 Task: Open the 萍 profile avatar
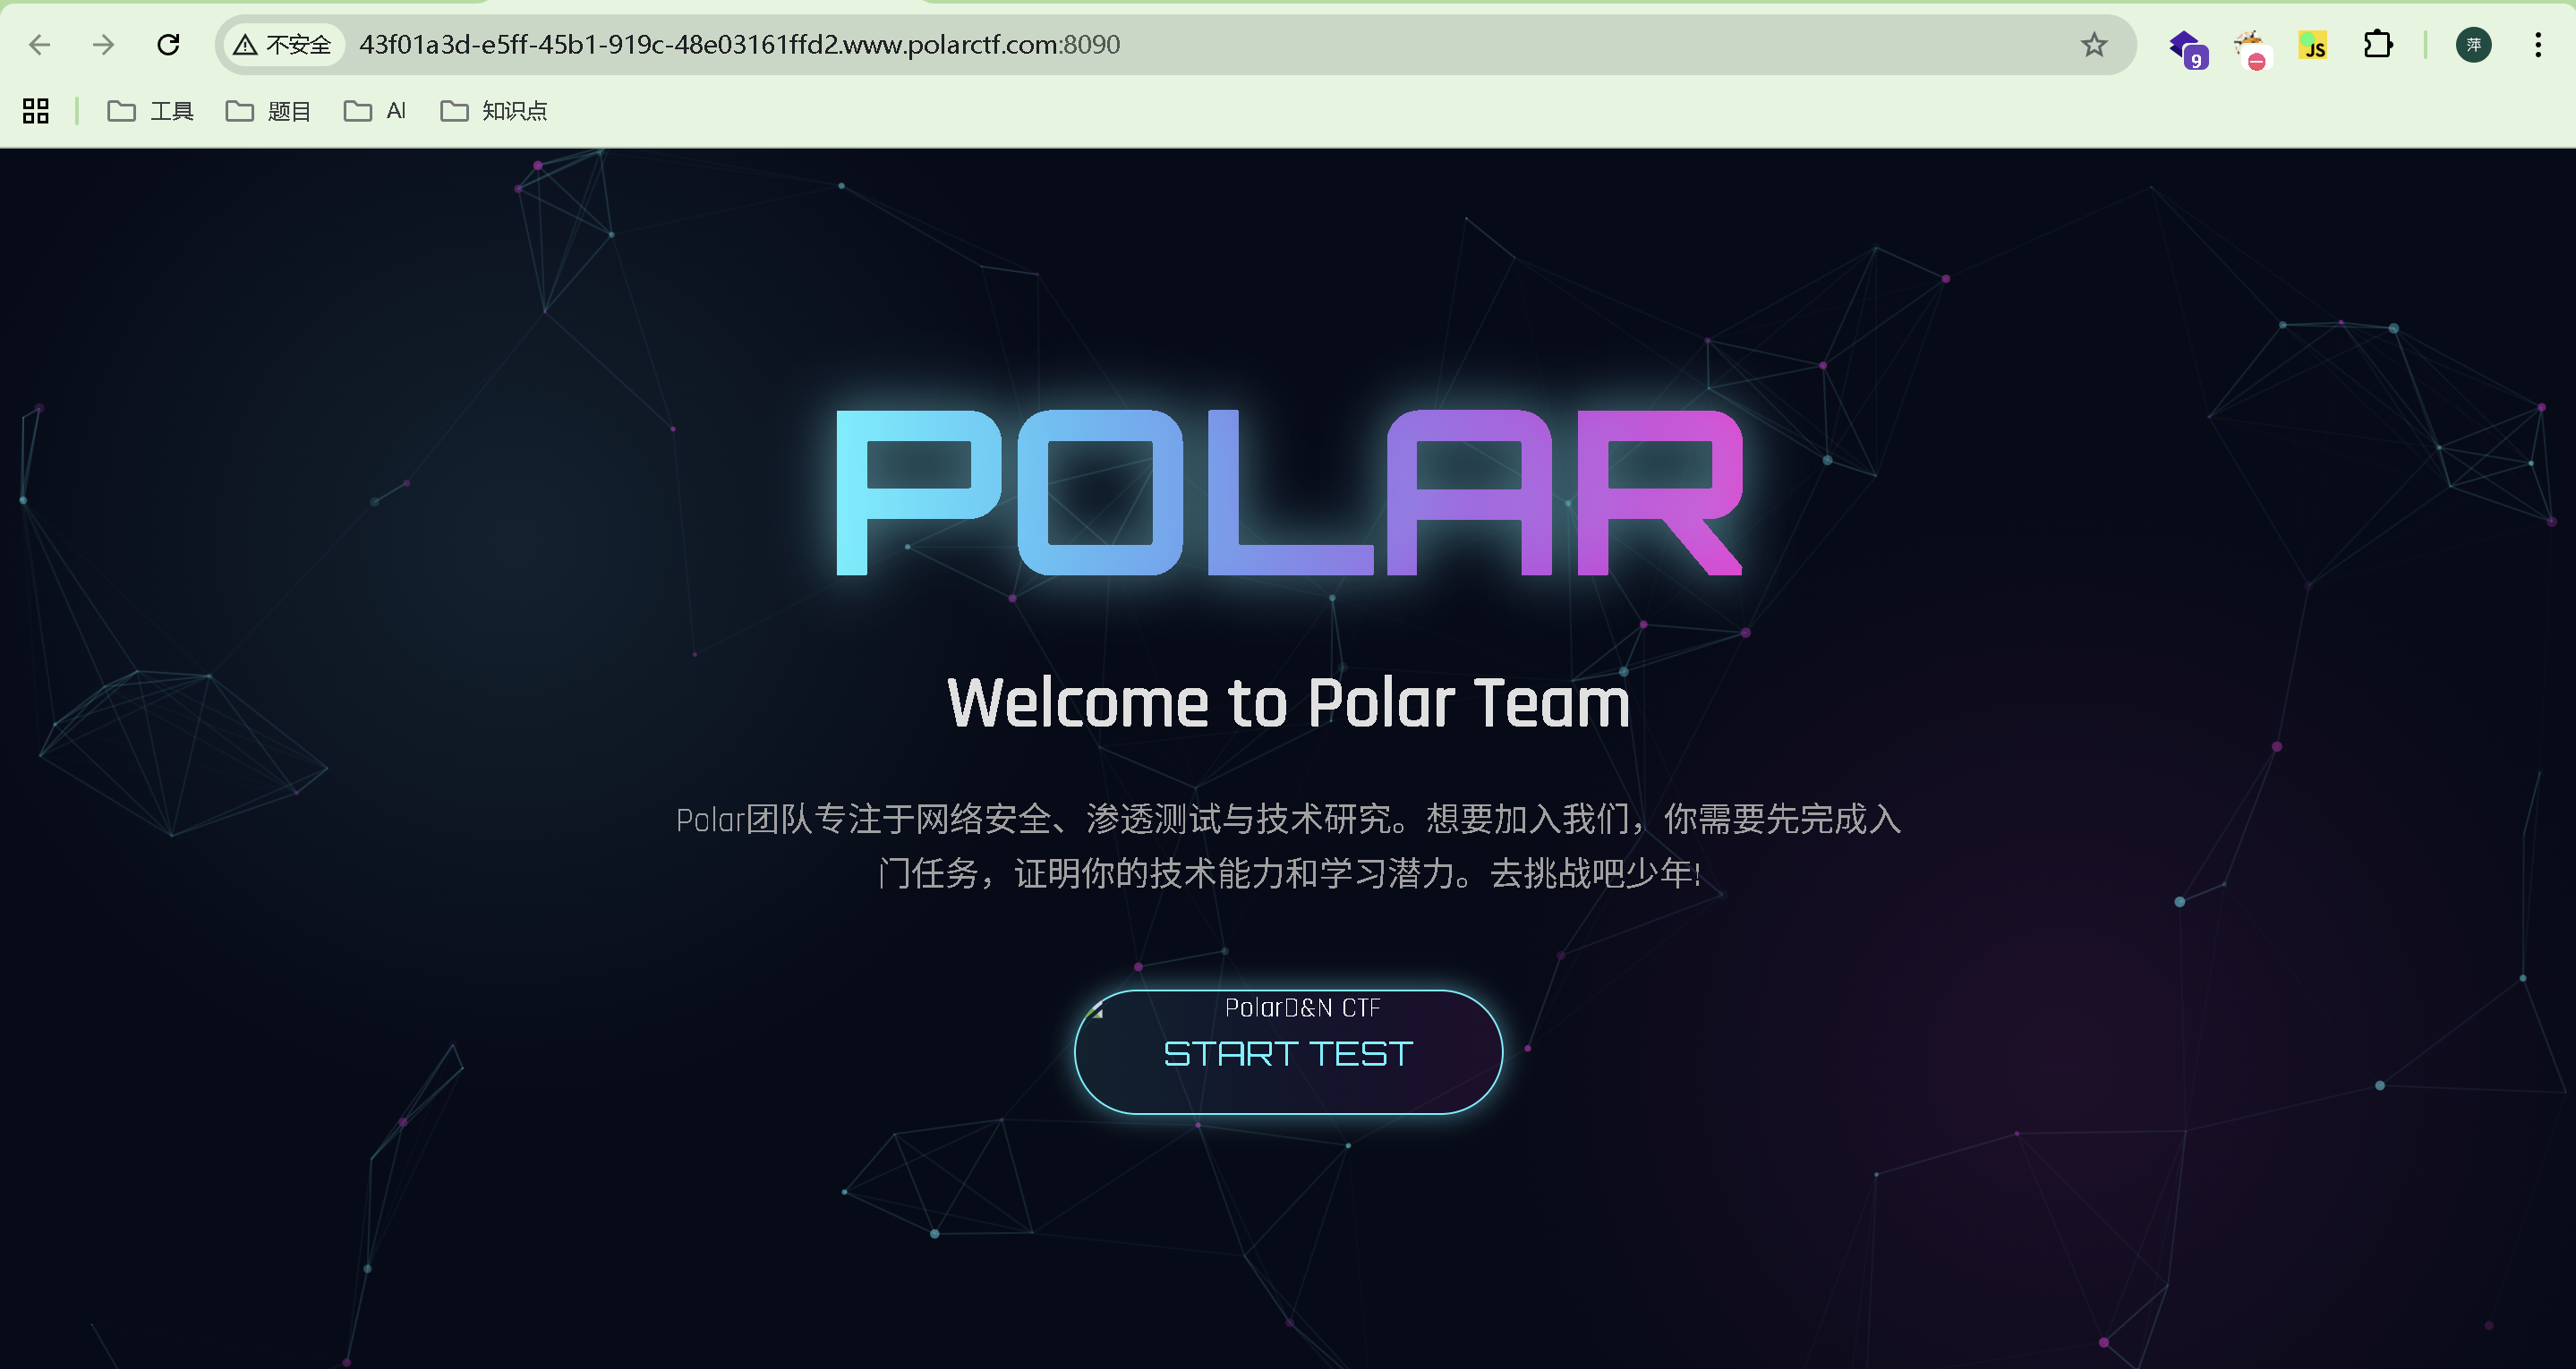(x=2473, y=45)
